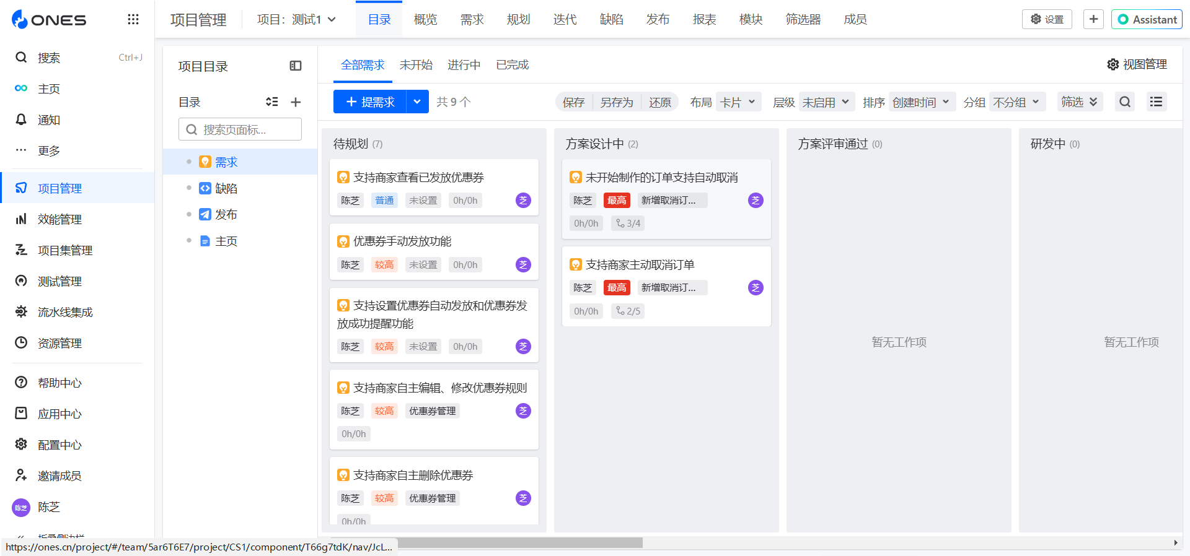Image resolution: width=1190 pixels, height=556 pixels.
Task: Select 项目管理 in the sidebar
Action: coord(77,188)
